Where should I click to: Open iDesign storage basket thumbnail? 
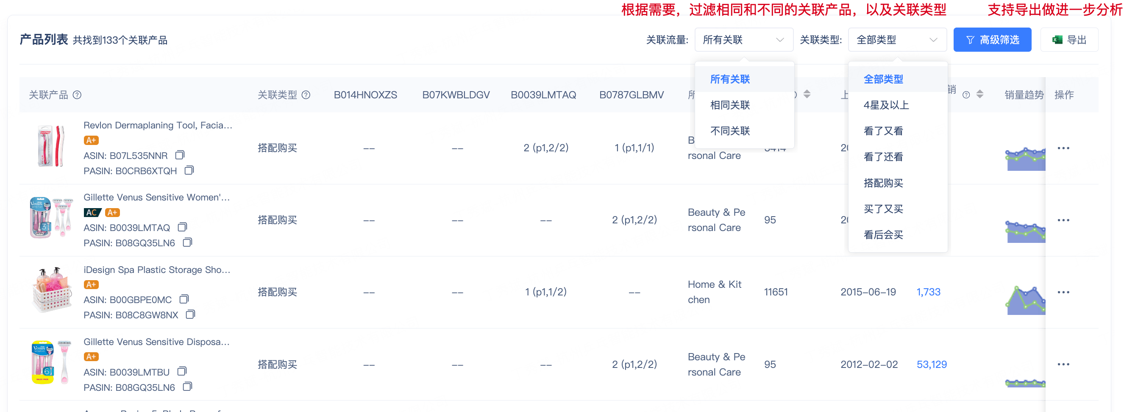51,290
